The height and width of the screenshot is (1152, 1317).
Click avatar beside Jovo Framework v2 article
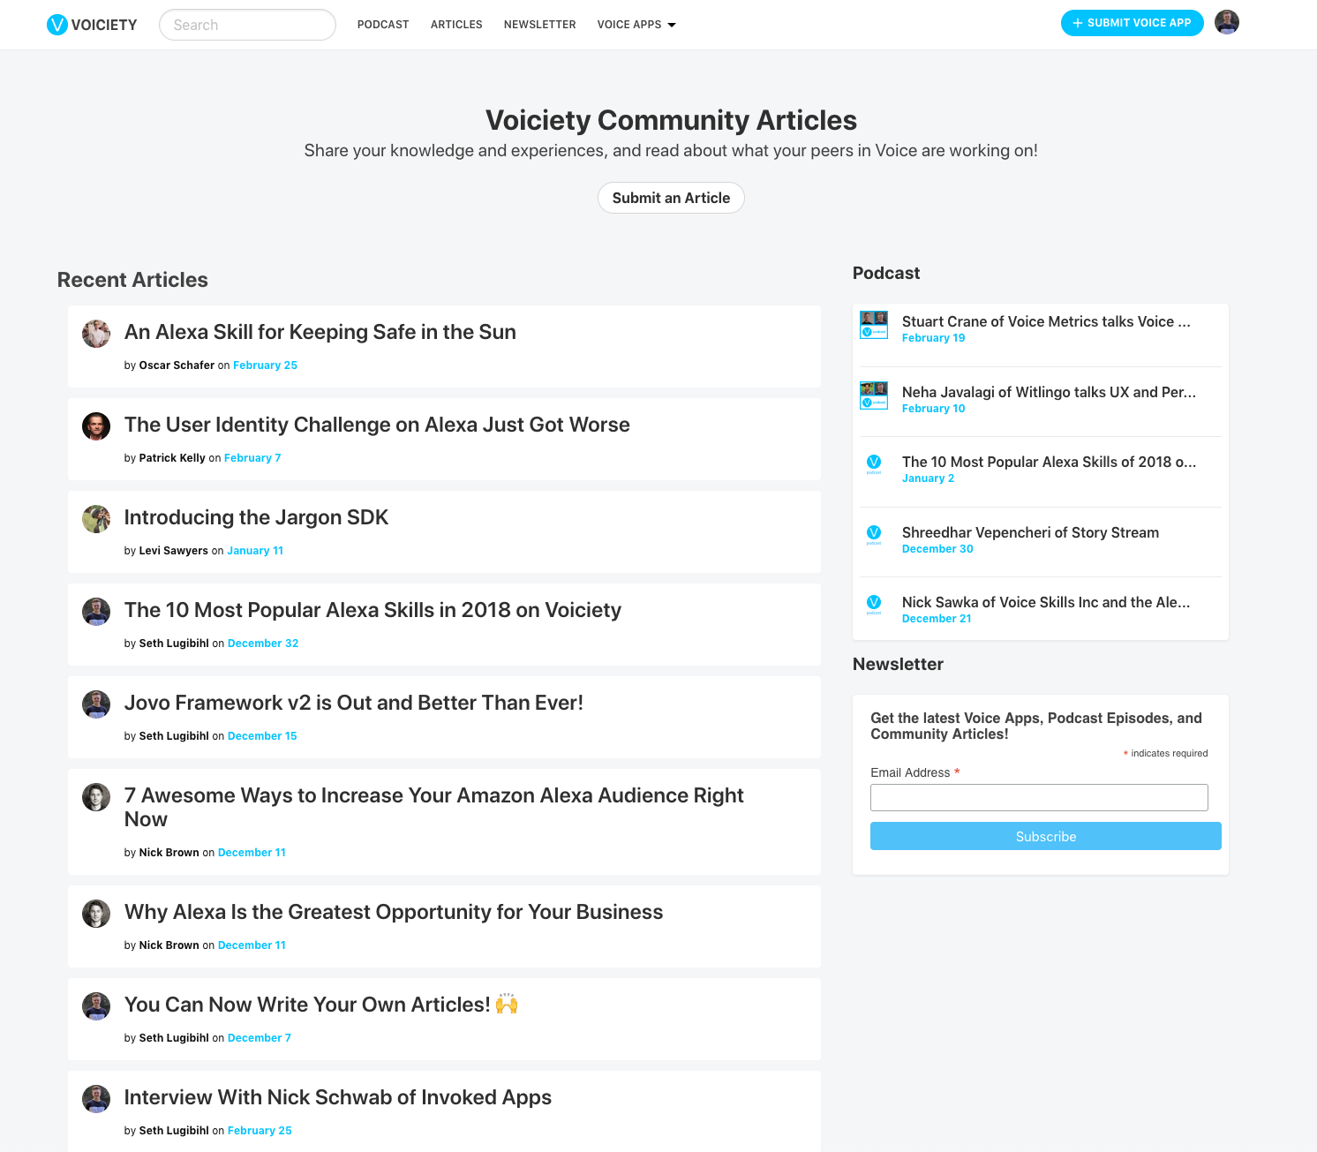(96, 704)
